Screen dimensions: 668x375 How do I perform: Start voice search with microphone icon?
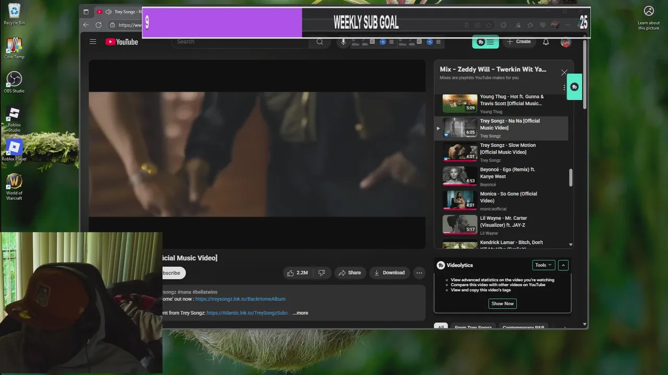[343, 42]
